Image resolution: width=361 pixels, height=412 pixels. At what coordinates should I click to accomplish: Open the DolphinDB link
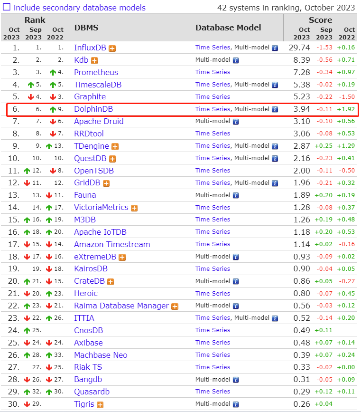pyautogui.click(x=93, y=109)
